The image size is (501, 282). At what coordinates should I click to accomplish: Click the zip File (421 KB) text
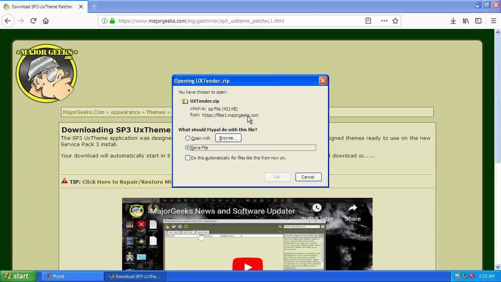tap(223, 109)
